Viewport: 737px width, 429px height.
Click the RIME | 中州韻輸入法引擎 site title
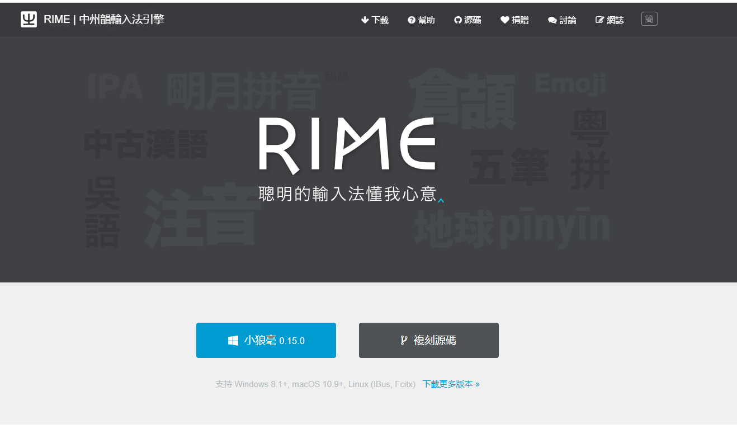click(104, 20)
